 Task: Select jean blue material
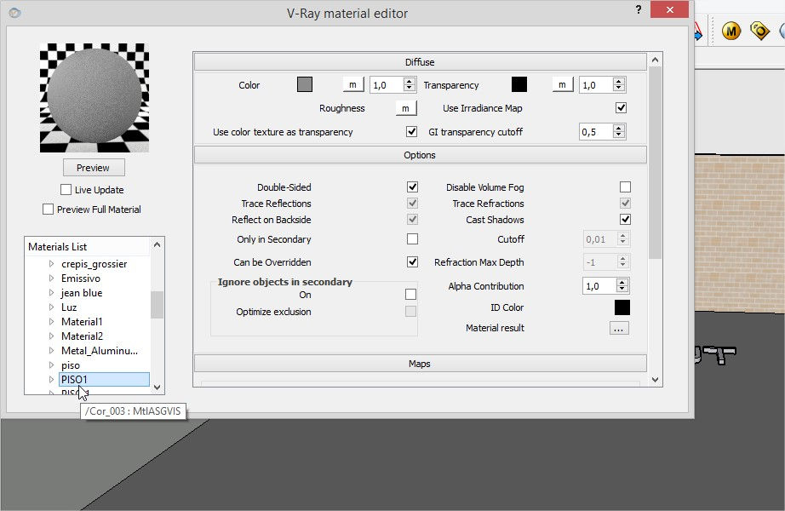tap(82, 293)
